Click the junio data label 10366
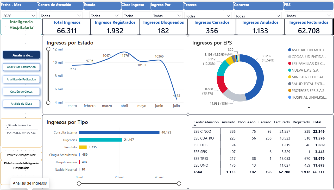The height and width of the screenshot is (190, 334). [x=159, y=56]
